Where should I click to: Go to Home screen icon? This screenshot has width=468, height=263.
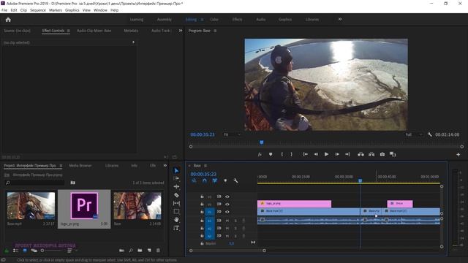click(x=8, y=20)
